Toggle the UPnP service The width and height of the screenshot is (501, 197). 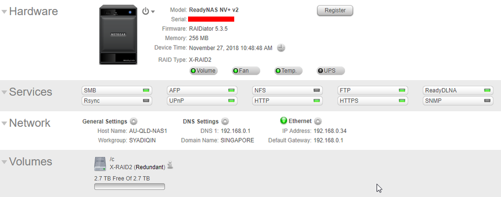pyautogui.click(x=202, y=101)
